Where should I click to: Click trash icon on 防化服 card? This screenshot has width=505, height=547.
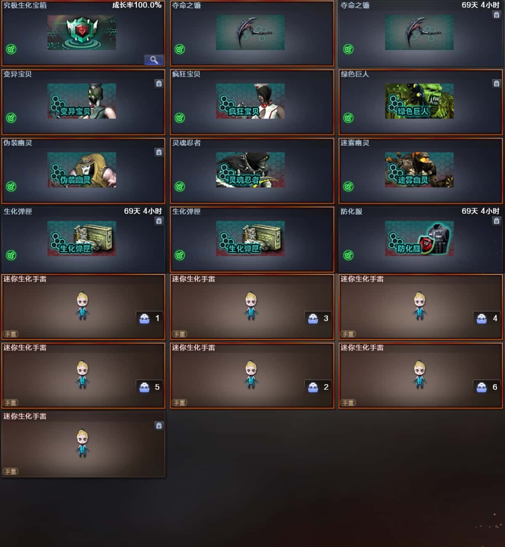[497, 220]
